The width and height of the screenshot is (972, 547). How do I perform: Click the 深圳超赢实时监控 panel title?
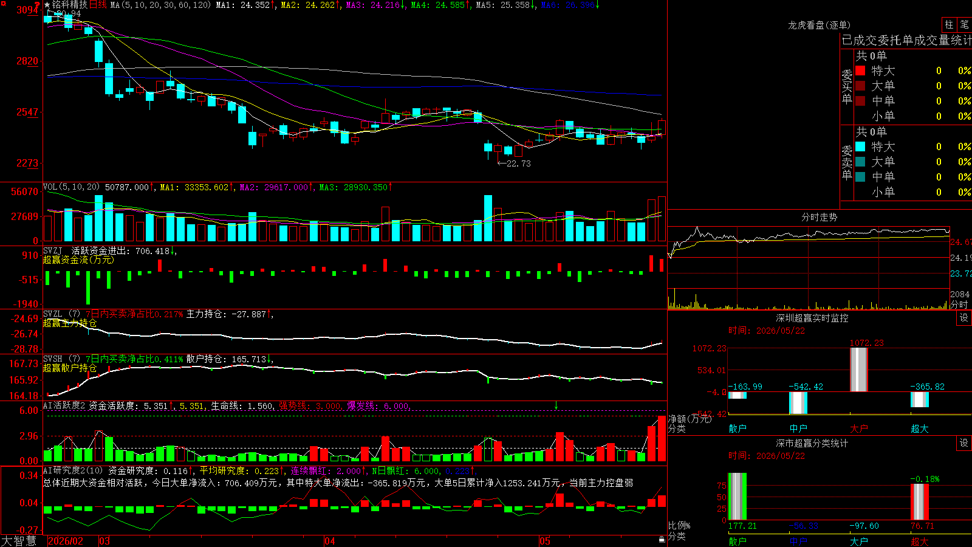coord(812,318)
